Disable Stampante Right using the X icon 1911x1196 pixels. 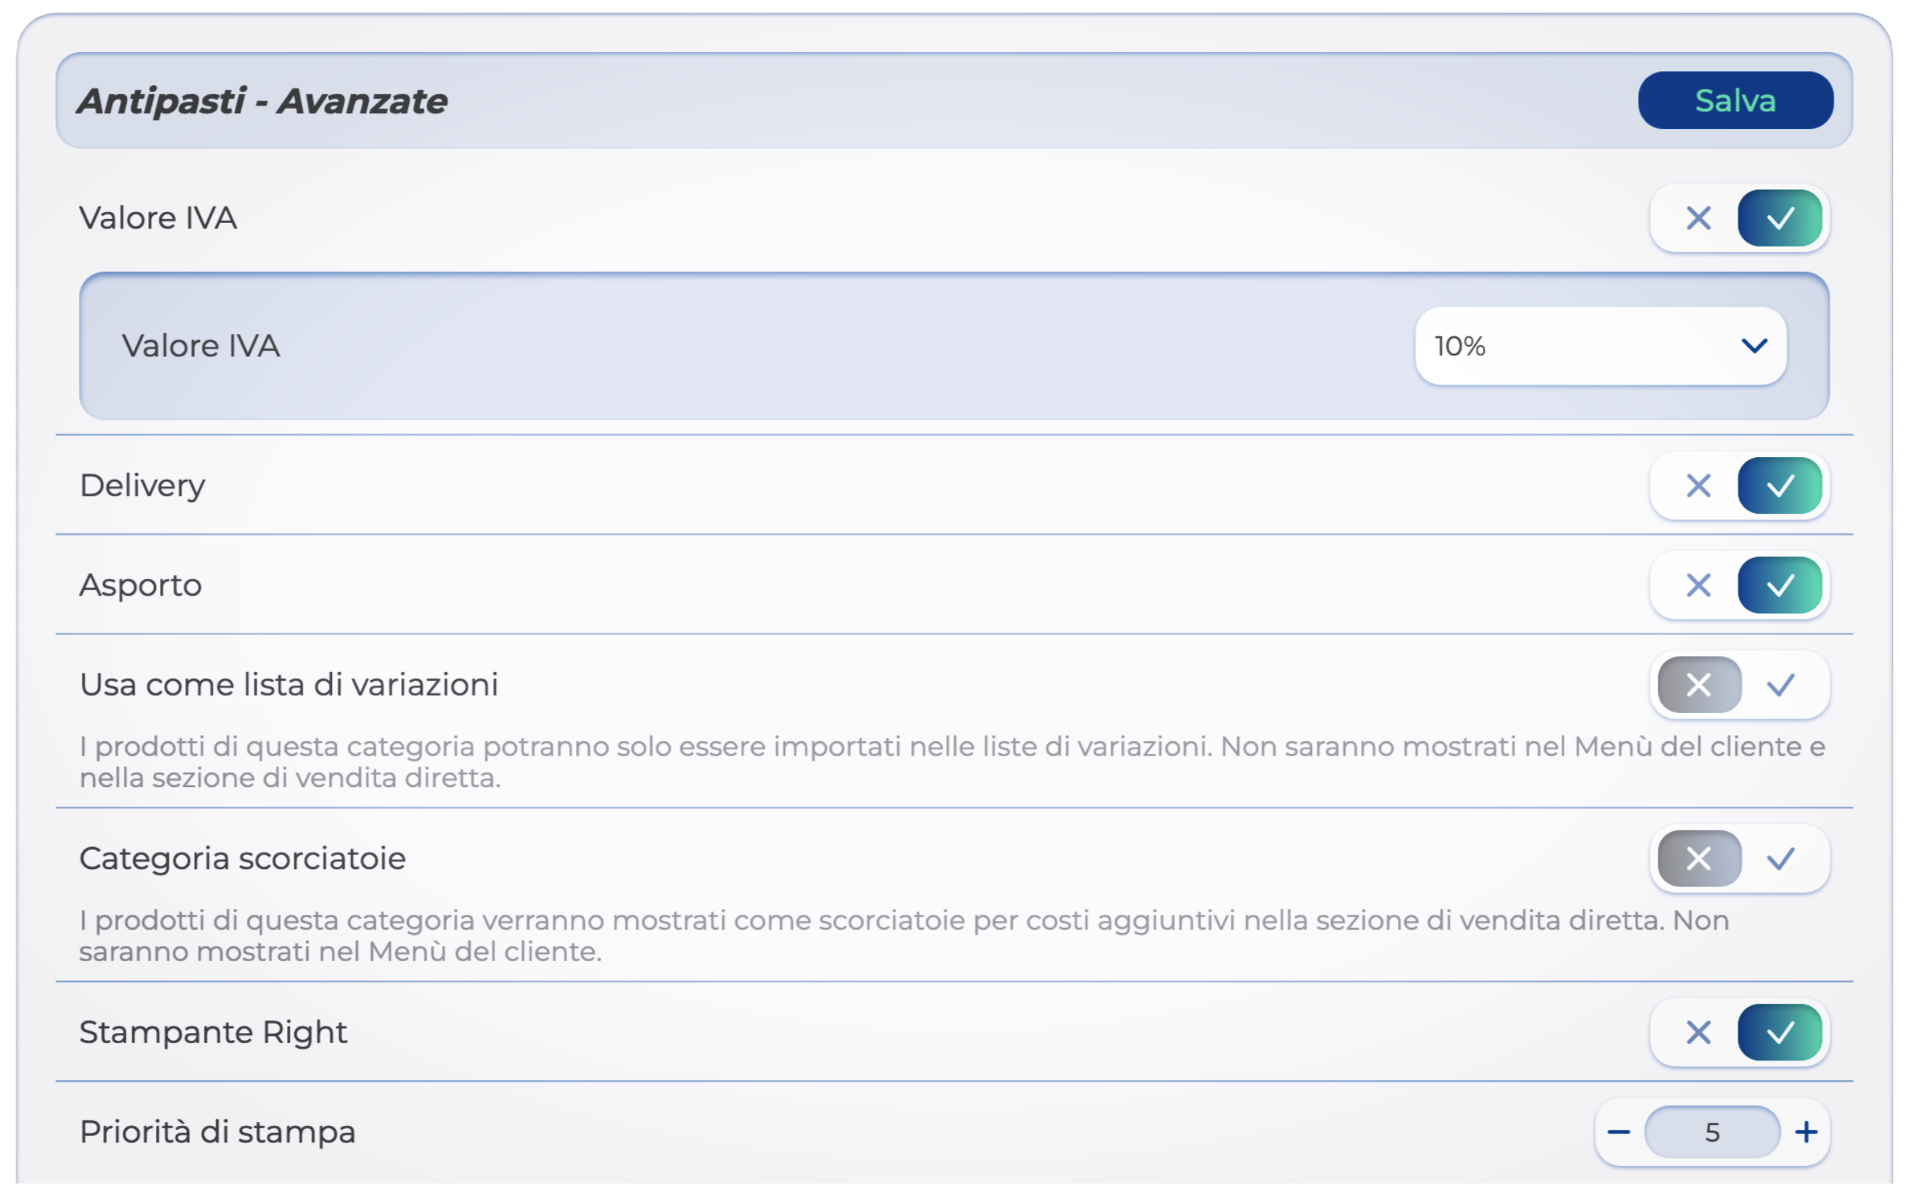point(1697,1031)
